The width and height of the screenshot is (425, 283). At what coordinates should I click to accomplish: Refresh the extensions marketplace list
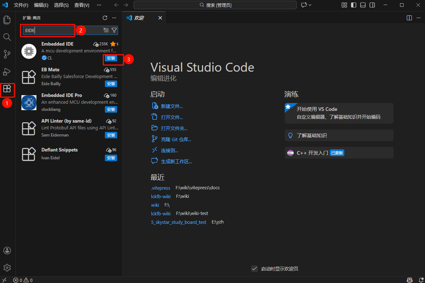click(x=105, y=18)
